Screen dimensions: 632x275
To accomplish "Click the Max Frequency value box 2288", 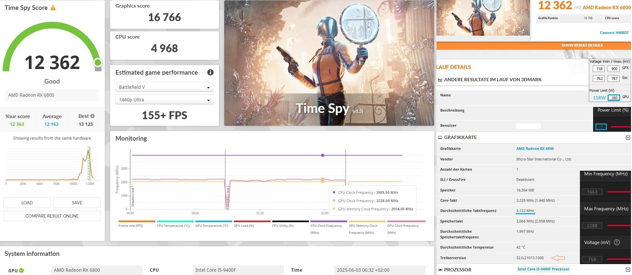I will click(x=592, y=225).
